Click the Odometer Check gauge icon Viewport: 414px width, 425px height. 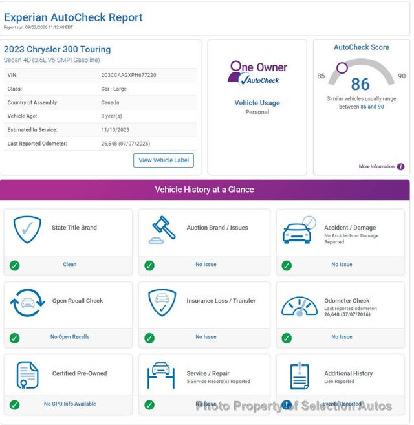[300, 306]
